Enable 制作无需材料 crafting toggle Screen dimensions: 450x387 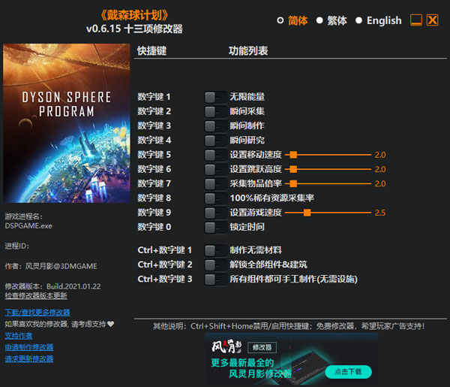pyautogui.click(x=215, y=249)
